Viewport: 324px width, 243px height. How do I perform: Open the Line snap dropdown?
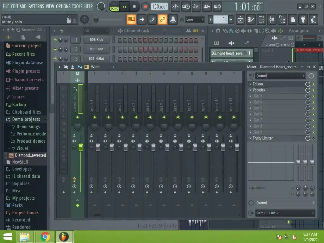click(195, 19)
